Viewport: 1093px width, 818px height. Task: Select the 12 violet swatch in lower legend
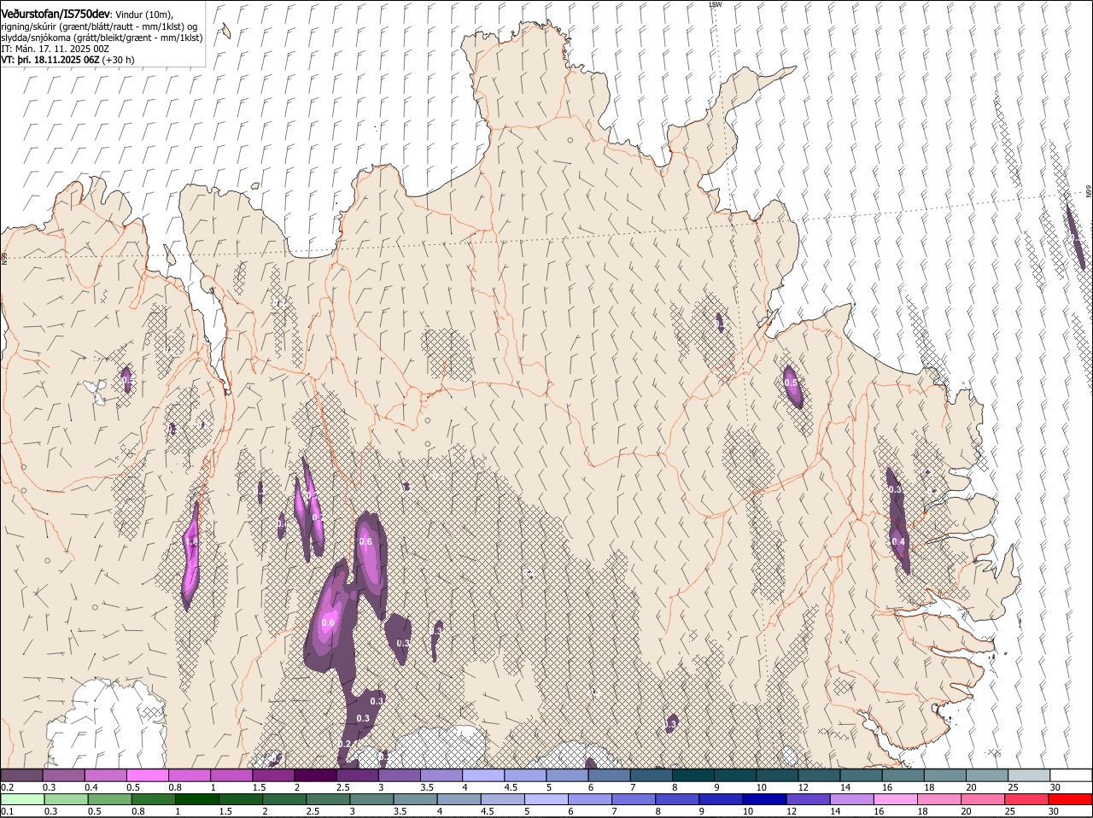(x=808, y=799)
